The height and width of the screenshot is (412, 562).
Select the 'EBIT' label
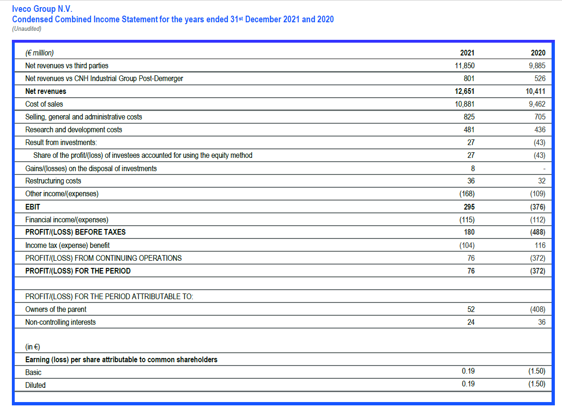33,207
